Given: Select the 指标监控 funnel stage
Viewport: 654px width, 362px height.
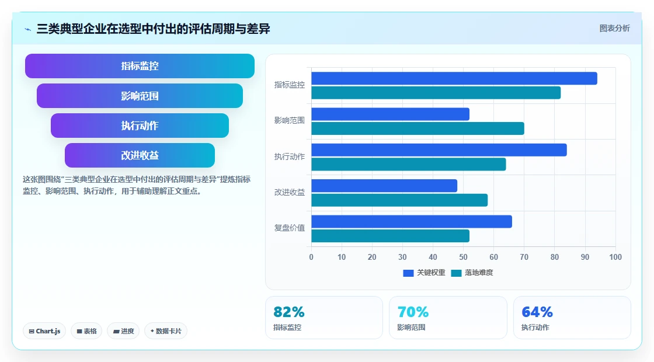Looking at the screenshot, I should pos(140,66).
